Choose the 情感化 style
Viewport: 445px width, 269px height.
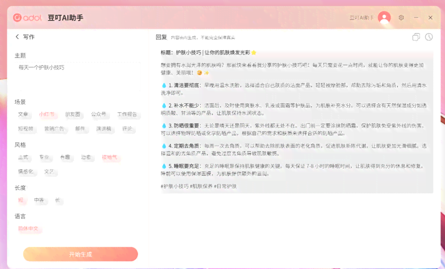point(26,172)
